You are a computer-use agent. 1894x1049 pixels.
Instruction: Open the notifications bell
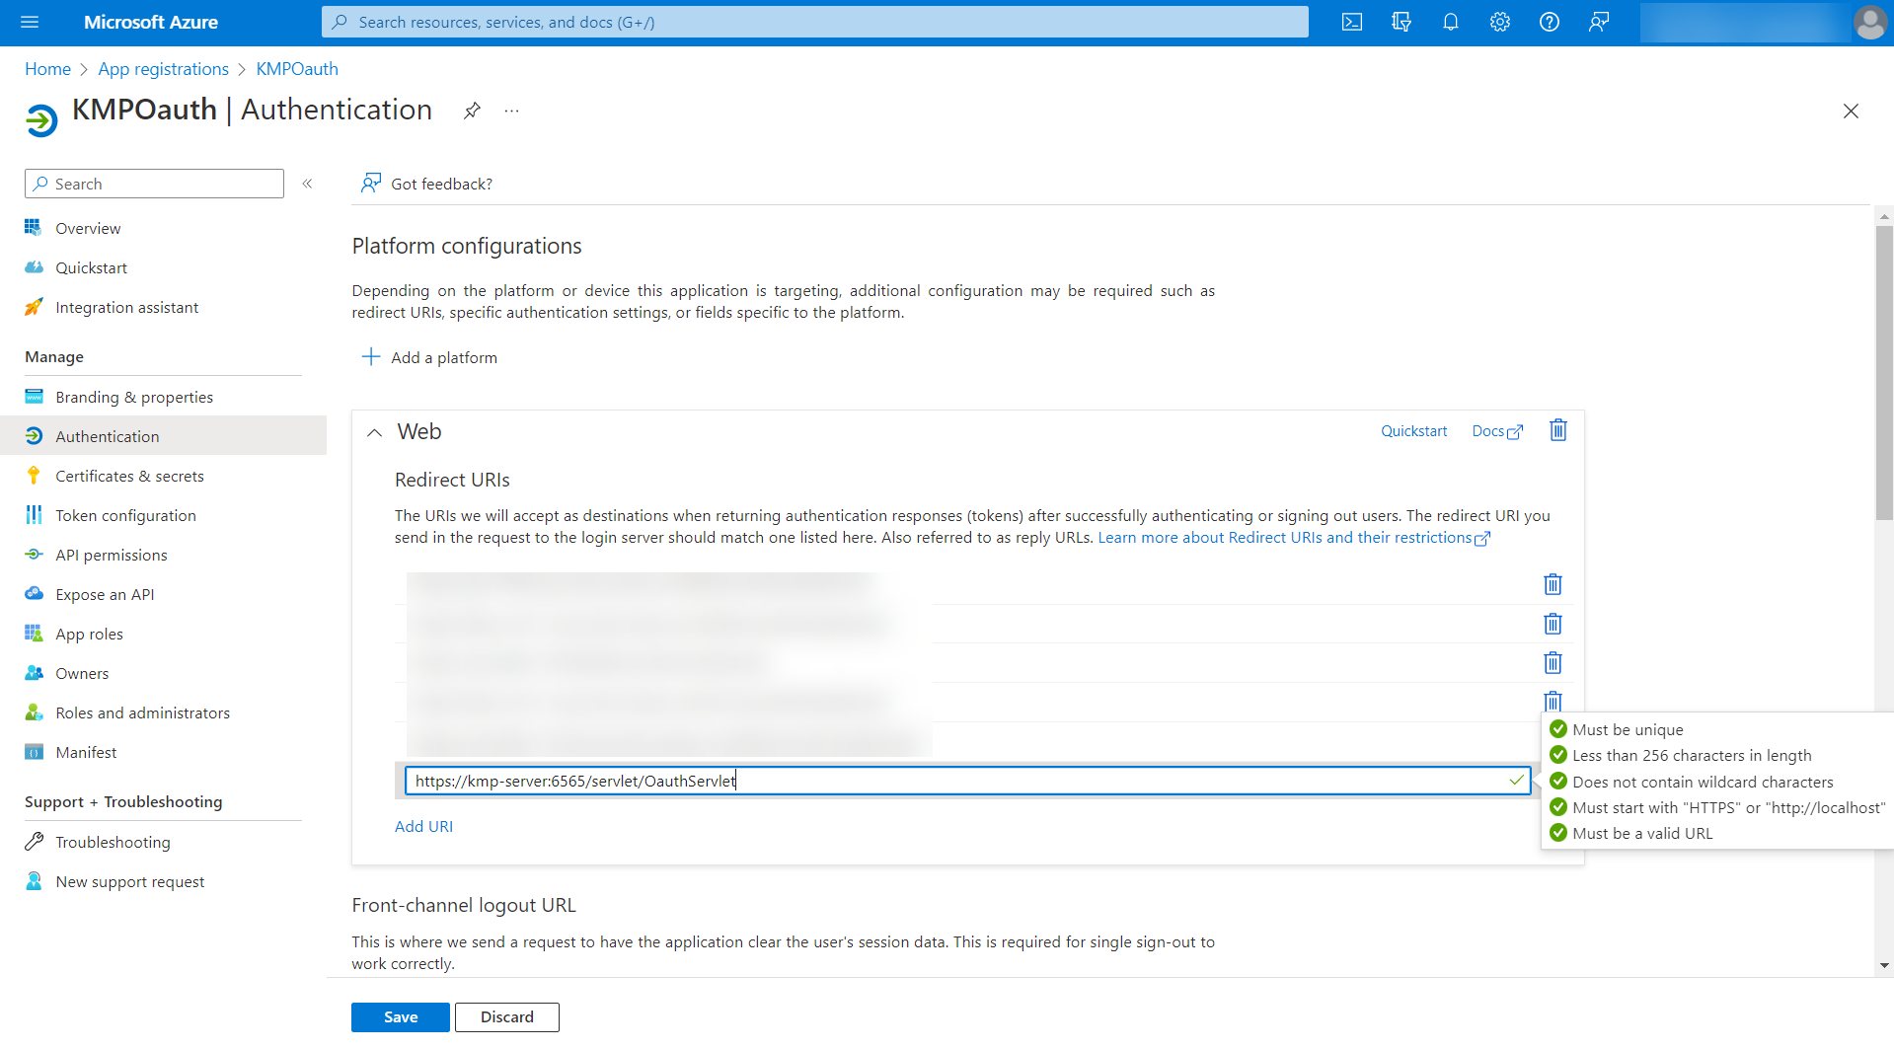[x=1451, y=22]
